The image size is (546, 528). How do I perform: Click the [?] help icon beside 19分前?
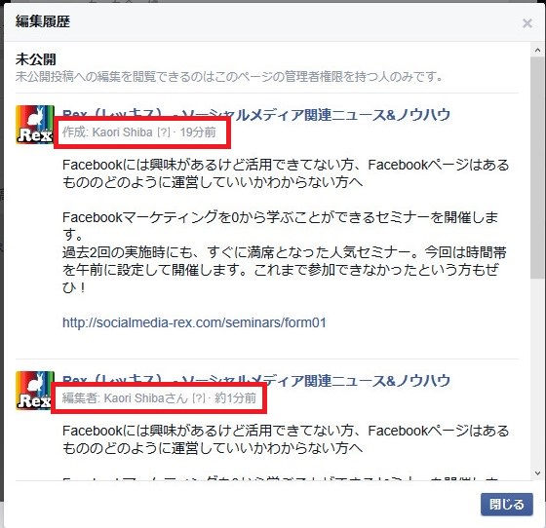[x=164, y=132]
